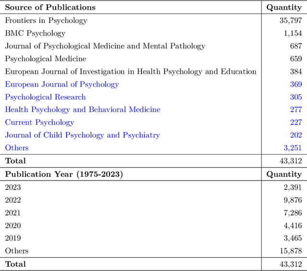This screenshot has height=271, width=307.
Task: Click the 2019 year row label
Action: (13, 238)
